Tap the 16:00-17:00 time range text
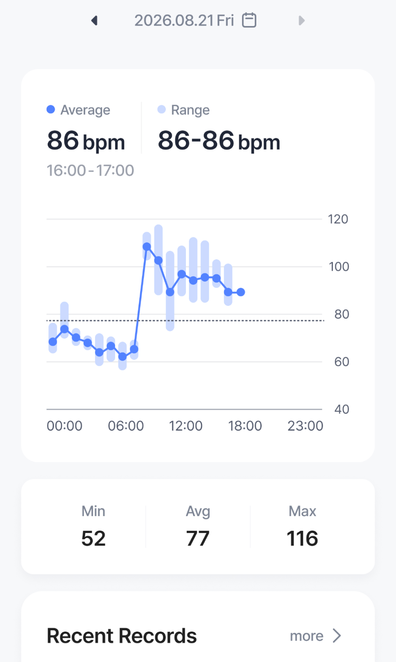 90,171
